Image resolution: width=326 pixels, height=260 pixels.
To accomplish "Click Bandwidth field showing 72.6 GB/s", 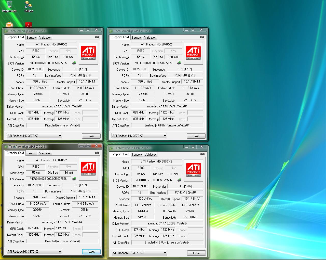I will coord(85,100).
